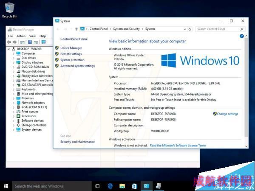The width and height of the screenshot is (255, 191).
Task: Expand the Network adapters node
Action: click(14, 103)
